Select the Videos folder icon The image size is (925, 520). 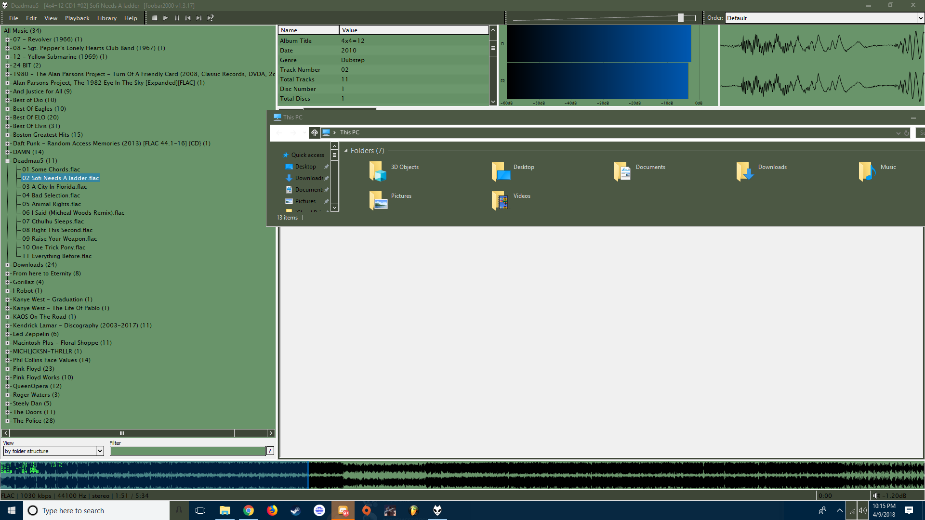point(500,200)
